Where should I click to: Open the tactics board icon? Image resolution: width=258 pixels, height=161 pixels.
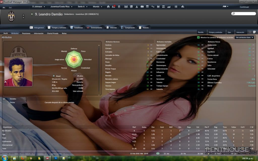click(x=131, y=7)
